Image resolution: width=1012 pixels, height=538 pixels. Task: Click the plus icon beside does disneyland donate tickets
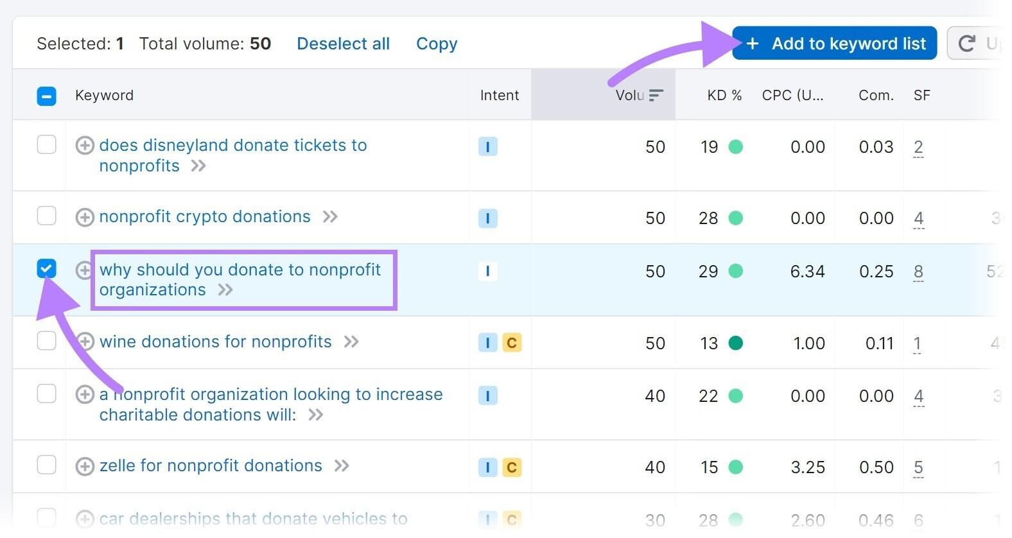(x=85, y=146)
